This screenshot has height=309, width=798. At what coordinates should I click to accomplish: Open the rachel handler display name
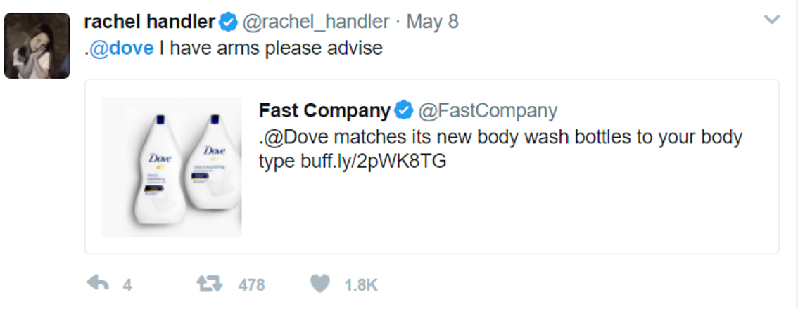pos(150,22)
